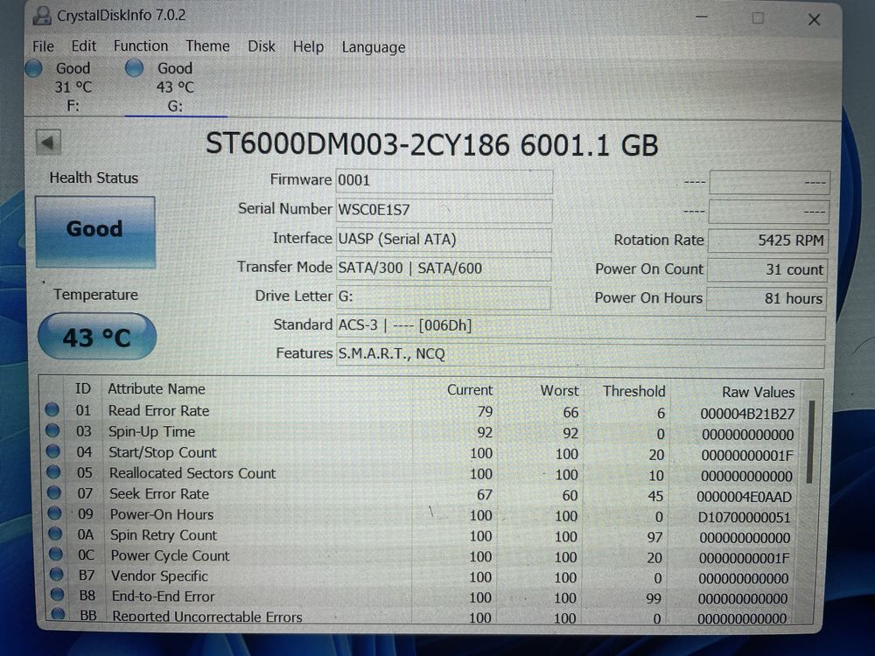Click the Power On Count value 31 count
The image size is (875, 656).
(x=767, y=270)
